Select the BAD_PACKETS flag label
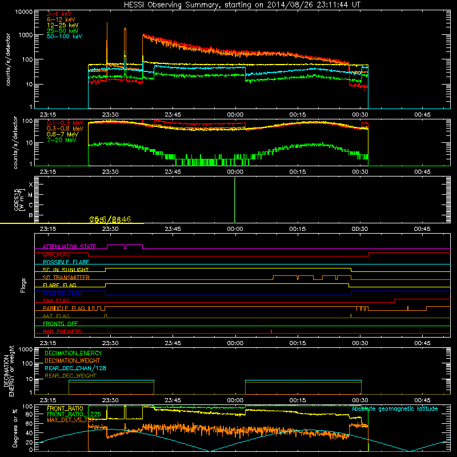457x457 pixels. pyautogui.click(x=62, y=331)
